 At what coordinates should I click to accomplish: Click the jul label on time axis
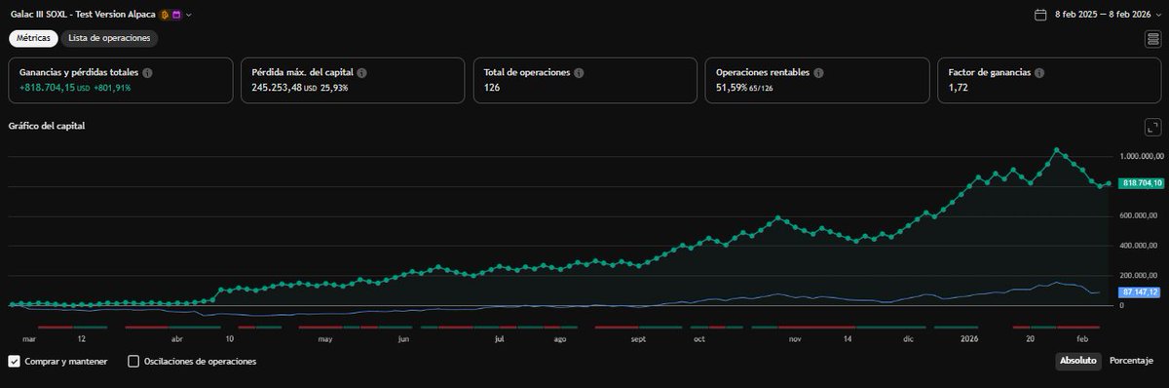point(499,339)
